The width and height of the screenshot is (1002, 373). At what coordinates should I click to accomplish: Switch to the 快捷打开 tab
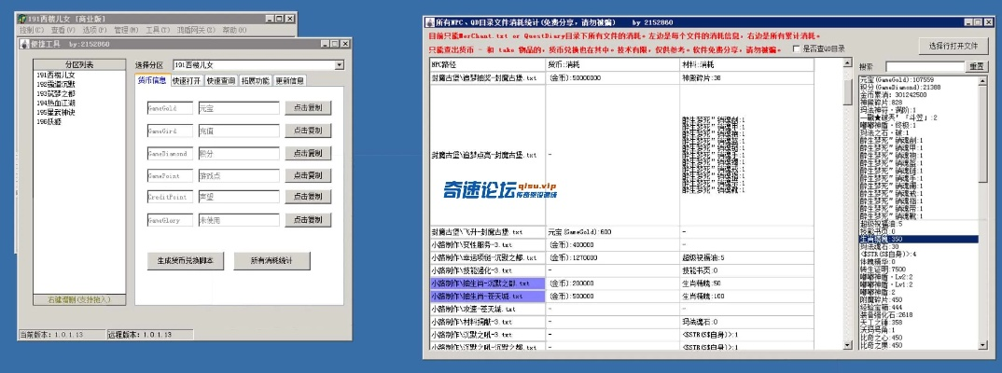(187, 81)
